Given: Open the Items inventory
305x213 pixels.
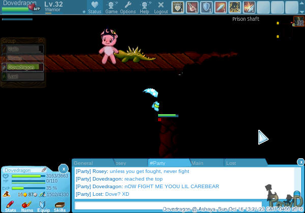Looking at the screenshot, I should click(x=27, y=205).
